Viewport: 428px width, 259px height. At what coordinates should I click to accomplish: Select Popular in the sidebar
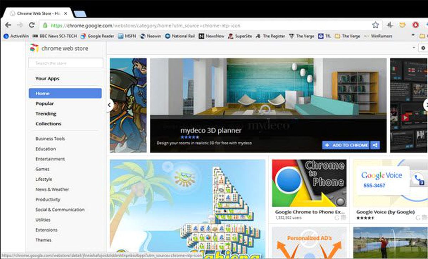click(x=45, y=103)
